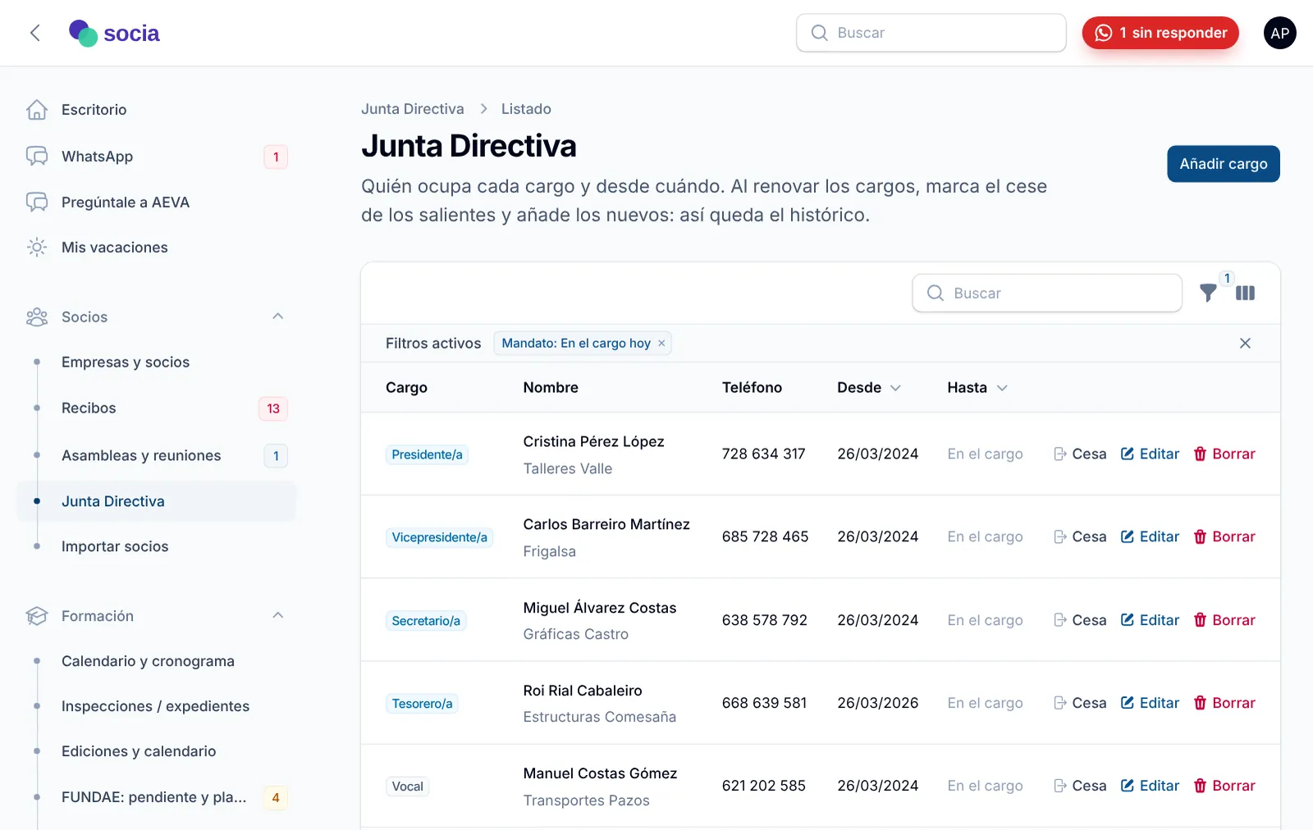The image size is (1313, 830).
Task: Click the Talleres Valle company text
Action: click(567, 468)
